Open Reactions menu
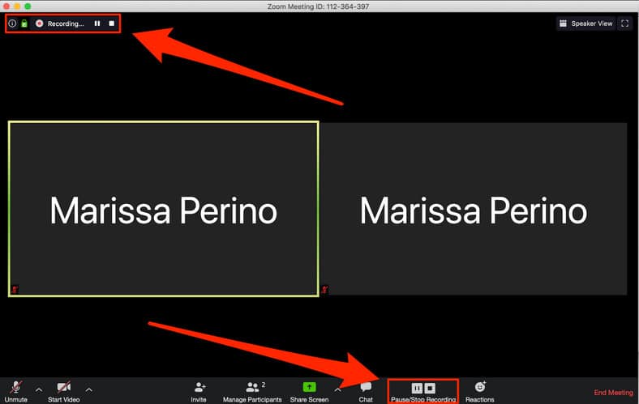 (480, 391)
